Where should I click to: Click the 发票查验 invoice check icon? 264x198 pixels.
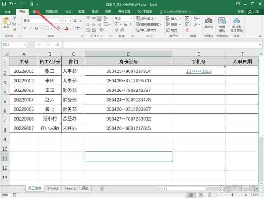[x=222, y=23]
